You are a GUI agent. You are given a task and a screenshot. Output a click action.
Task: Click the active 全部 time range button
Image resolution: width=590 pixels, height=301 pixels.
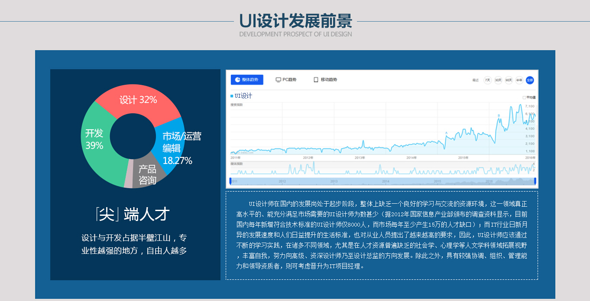pos(530,80)
